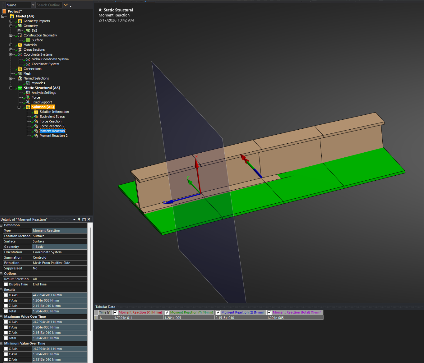The width and height of the screenshot is (424, 363).
Task: Uncheck Moment Reaction (Total) column checkbox
Action: [x=269, y=313]
